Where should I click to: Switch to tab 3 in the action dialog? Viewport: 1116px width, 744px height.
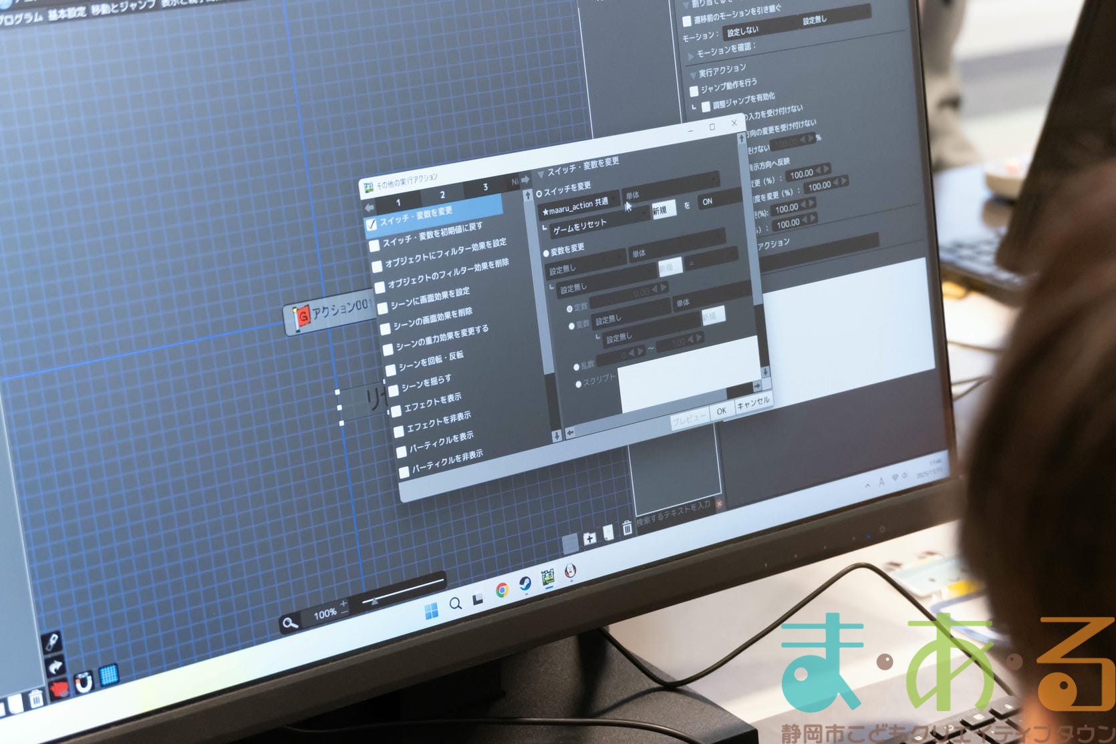[485, 187]
